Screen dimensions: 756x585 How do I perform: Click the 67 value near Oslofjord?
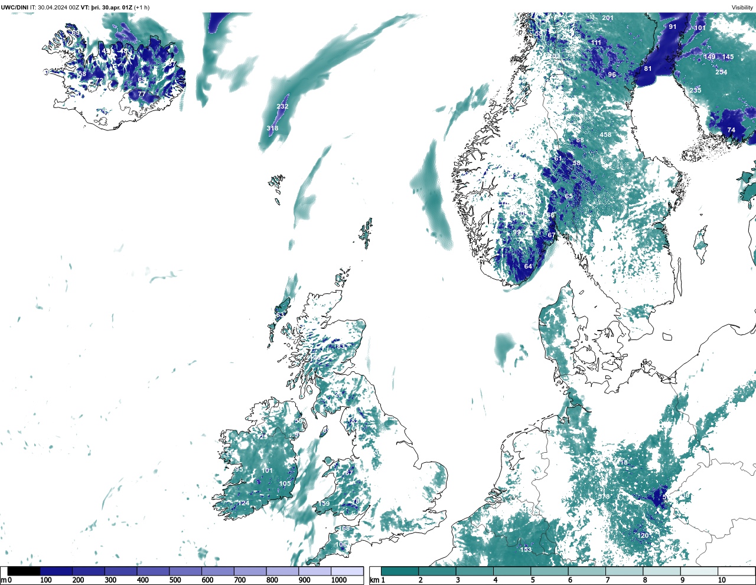(x=552, y=235)
